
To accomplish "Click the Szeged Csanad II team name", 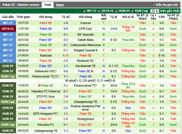I will point(86,50).
